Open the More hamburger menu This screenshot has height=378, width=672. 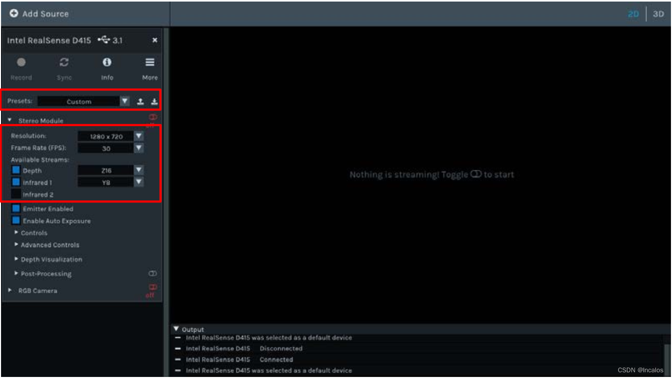150,62
